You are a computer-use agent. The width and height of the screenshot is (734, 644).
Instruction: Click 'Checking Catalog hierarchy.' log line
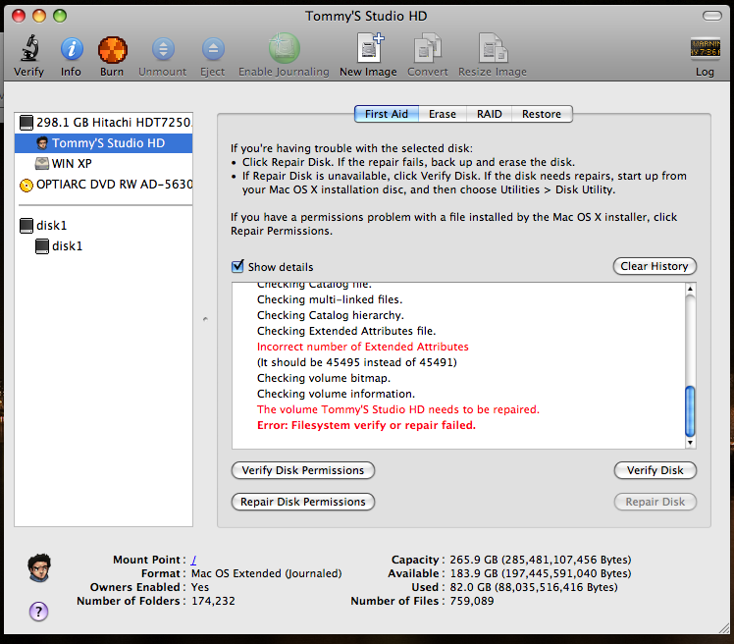331,315
